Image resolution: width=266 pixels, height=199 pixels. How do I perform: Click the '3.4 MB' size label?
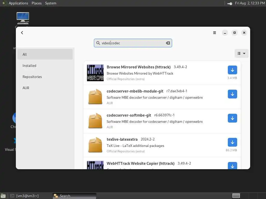pos(232,78)
